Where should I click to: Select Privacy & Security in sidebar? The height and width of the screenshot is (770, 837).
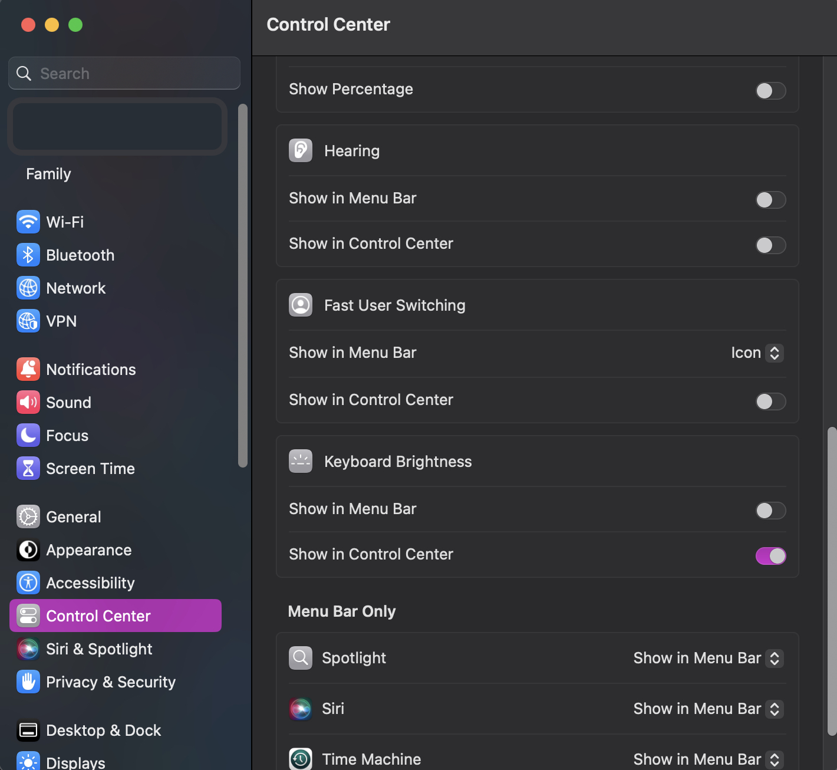point(116,682)
